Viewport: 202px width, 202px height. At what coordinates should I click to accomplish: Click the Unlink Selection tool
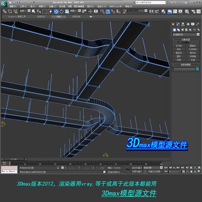pos(10,11)
